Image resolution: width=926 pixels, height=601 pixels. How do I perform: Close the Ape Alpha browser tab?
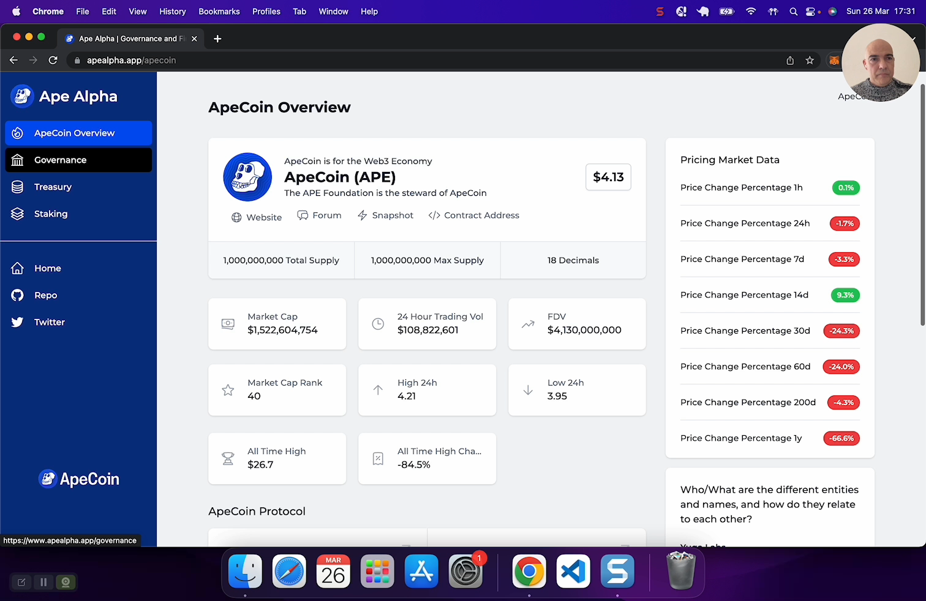pyautogui.click(x=194, y=39)
